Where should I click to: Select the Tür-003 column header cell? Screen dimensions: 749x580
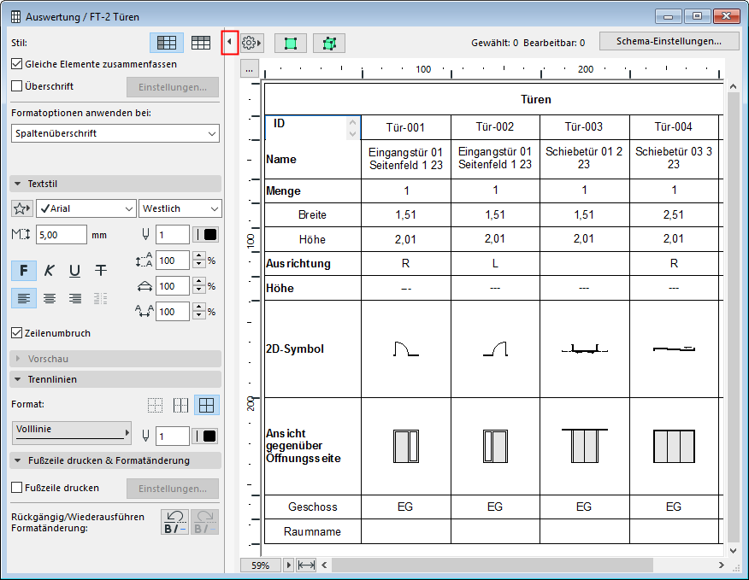point(584,127)
